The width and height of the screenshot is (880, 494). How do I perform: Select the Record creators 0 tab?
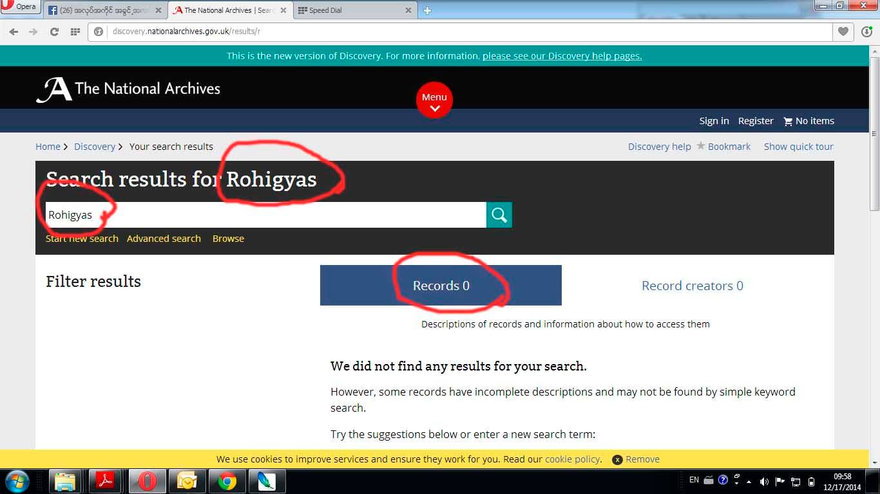(692, 286)
